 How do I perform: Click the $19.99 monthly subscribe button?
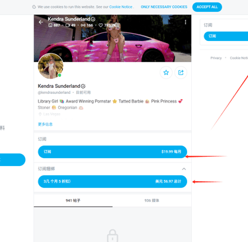point(112,151)
